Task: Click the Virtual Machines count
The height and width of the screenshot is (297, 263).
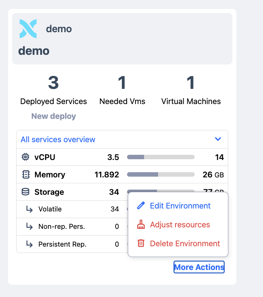Action: click(x=191, y=83)
